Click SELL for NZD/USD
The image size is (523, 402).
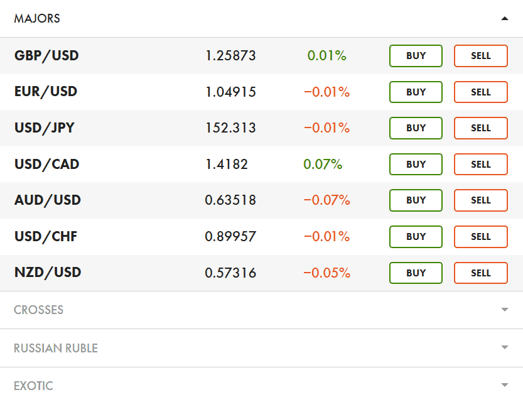click(x=480, y=273)
